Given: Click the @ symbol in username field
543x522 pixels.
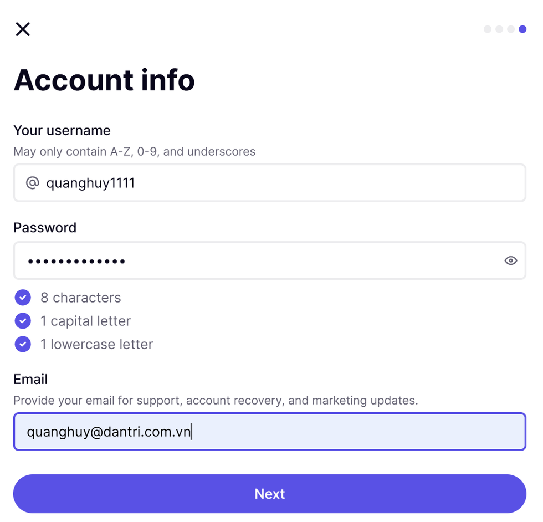Looking at the screenshot, I should click(32, 183).
